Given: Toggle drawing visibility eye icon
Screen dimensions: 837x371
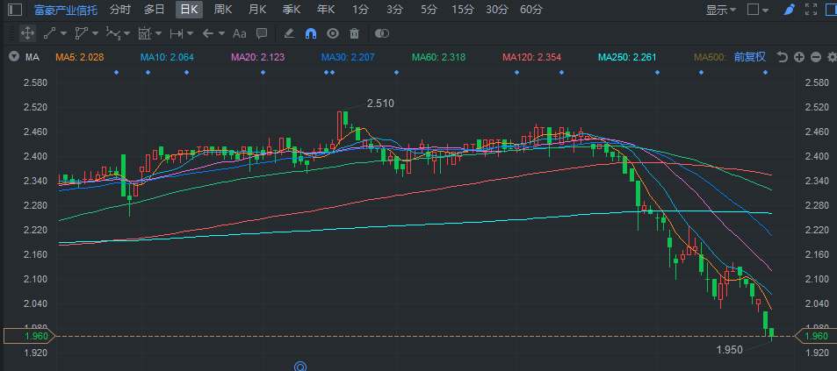Looking at the screenshot, I should point(333,33).
